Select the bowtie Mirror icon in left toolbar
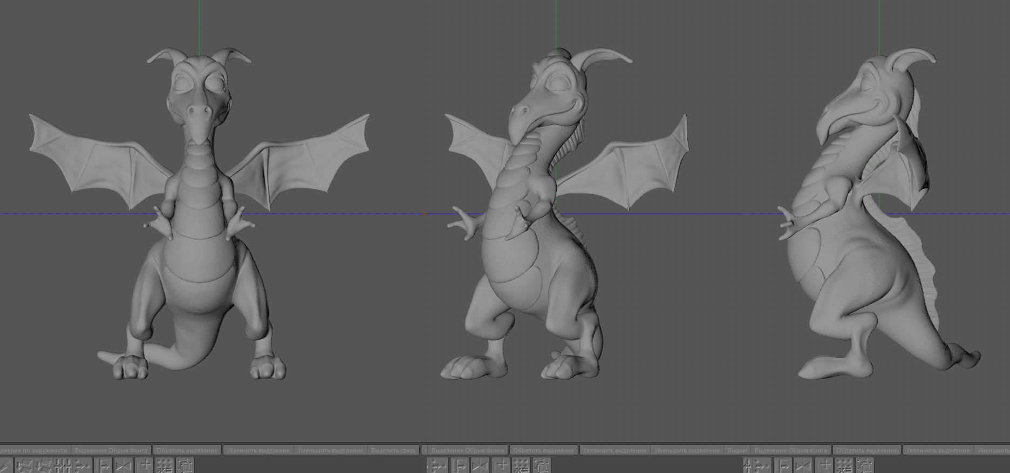The width and height of the screenshot is (1010, 473). click(124, 465)
